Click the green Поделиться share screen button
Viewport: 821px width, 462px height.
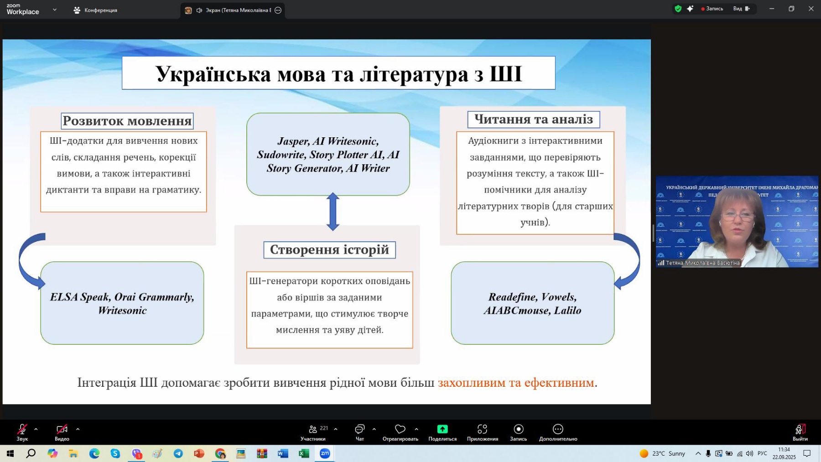tap(442, 432)
